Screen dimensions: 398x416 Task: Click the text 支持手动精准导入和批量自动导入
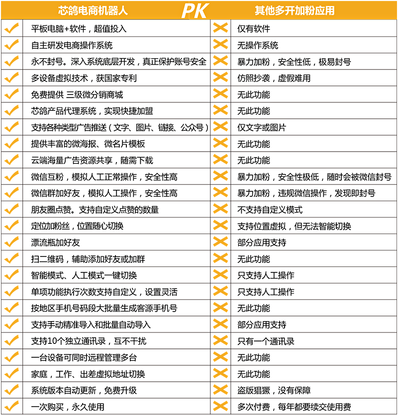click(x=91, y=325)
